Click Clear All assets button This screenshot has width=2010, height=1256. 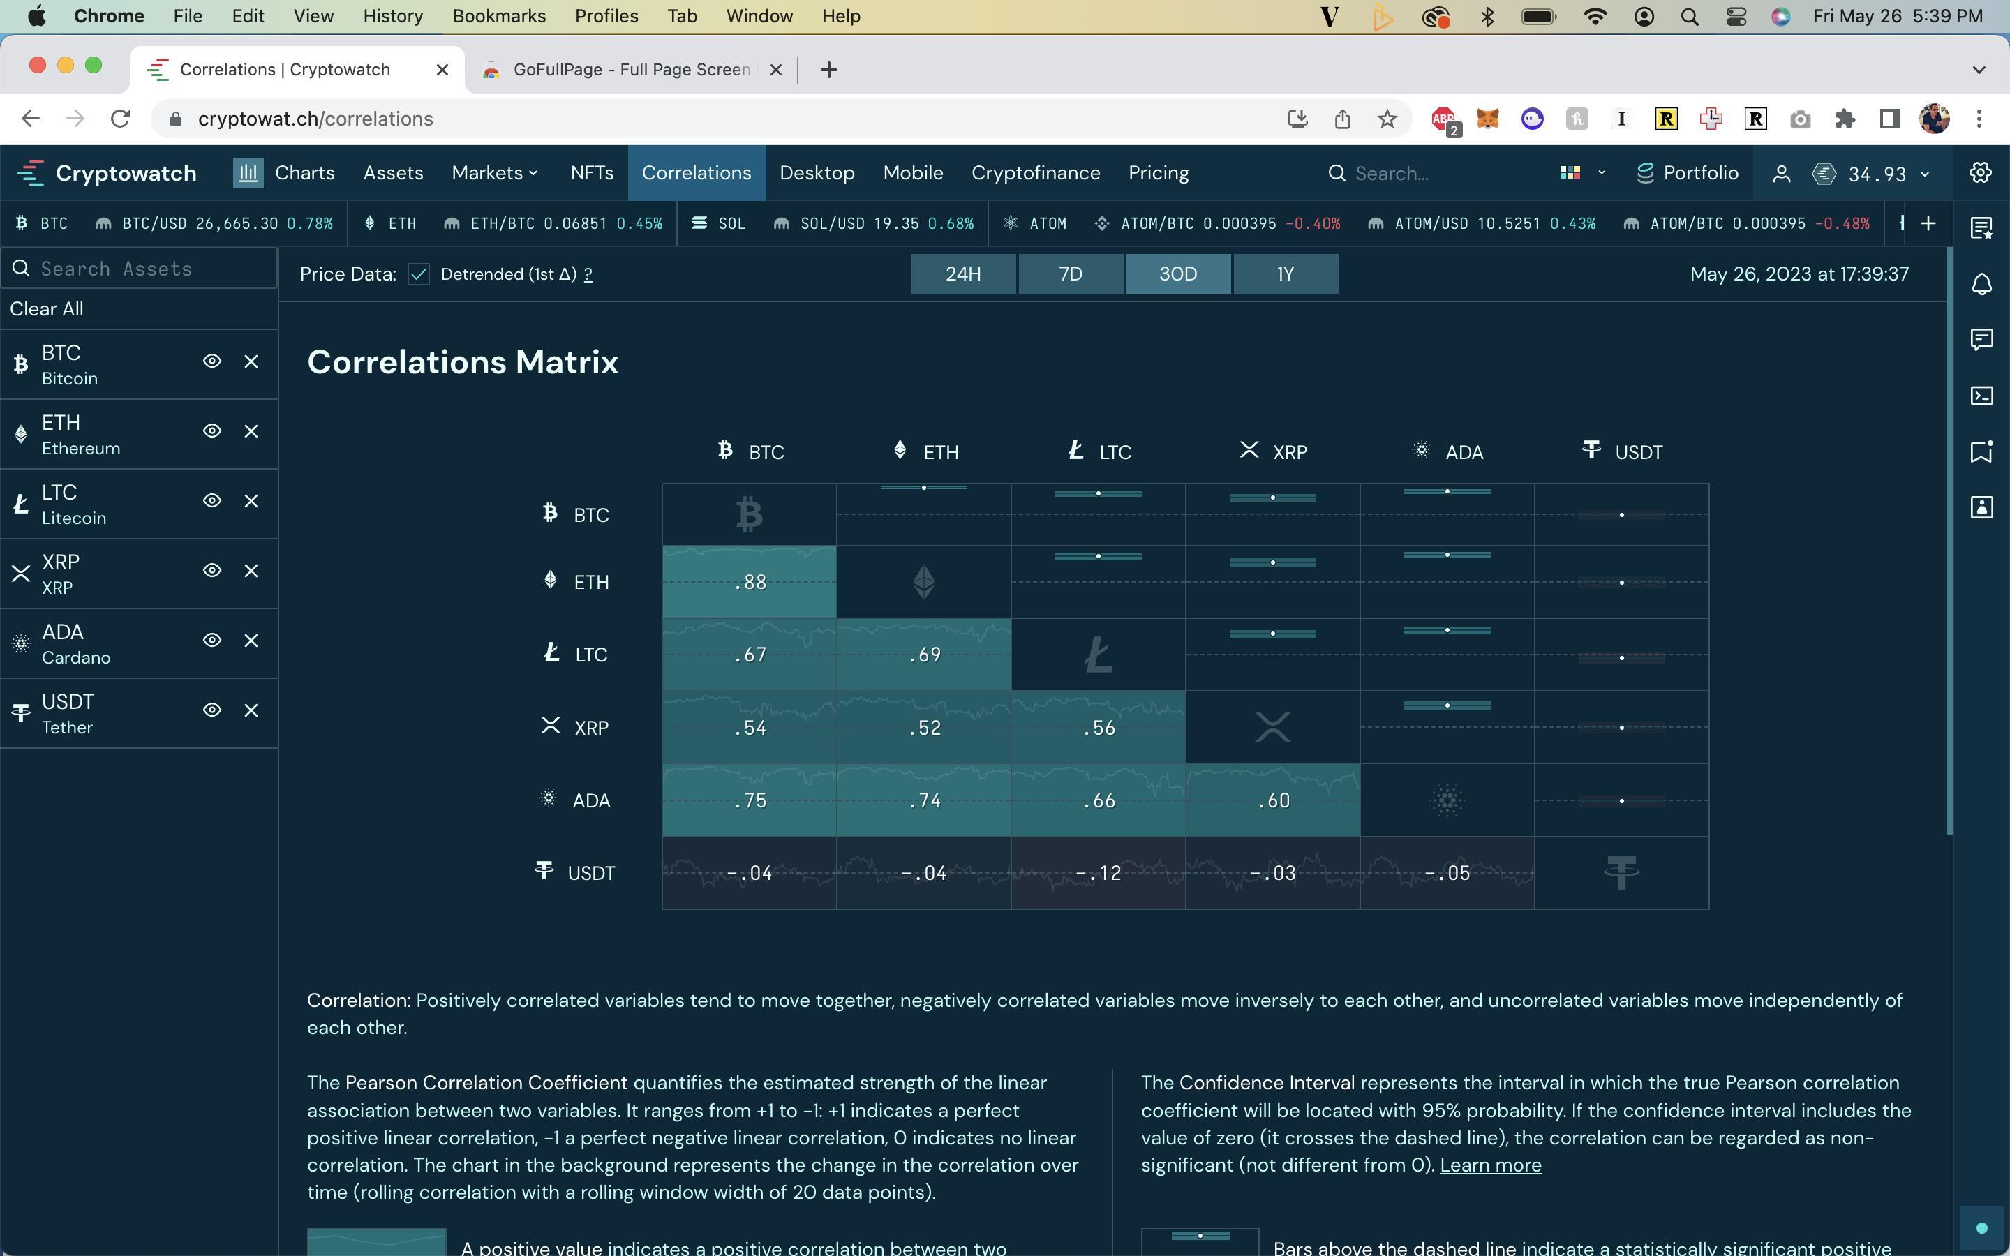[x=47, y=309]
